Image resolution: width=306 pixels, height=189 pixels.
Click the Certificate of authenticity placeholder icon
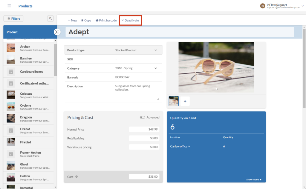[11, 84]
